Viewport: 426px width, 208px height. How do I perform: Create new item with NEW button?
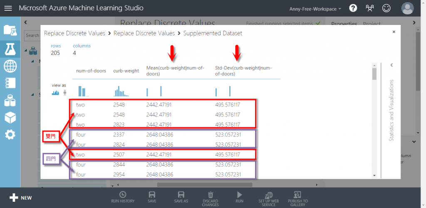pos(21,198)
